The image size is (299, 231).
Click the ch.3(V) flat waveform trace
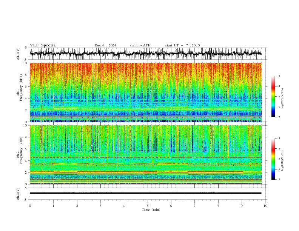tap(145, 193)
